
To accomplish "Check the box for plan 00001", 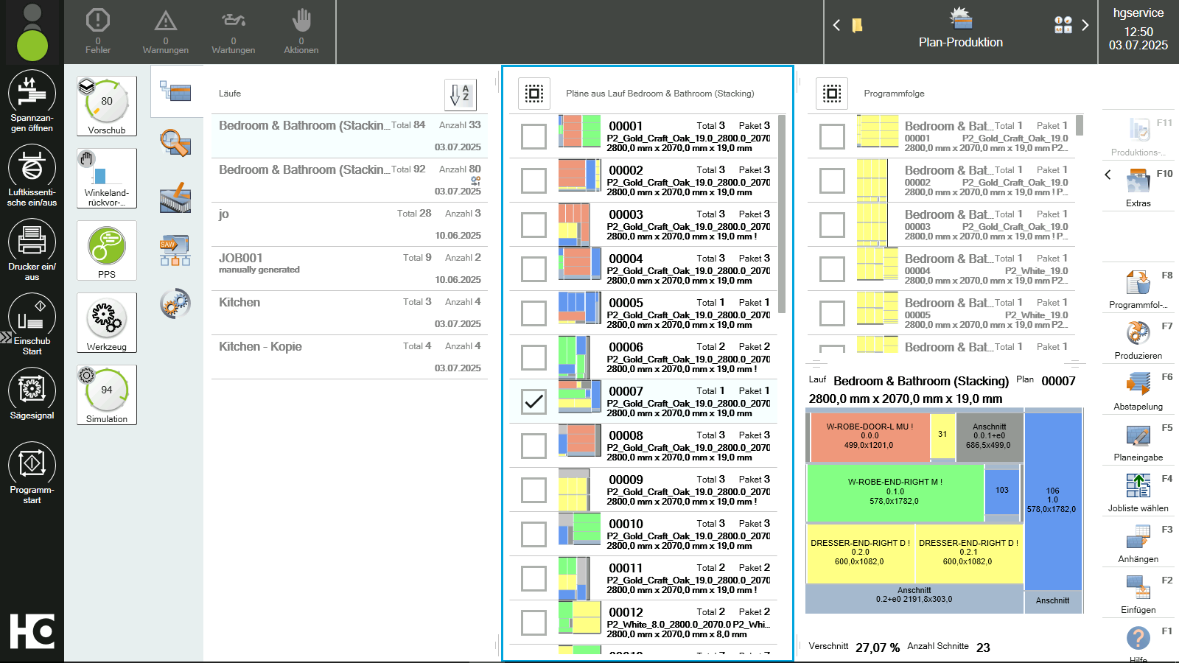I will click(x=533, y=136).
